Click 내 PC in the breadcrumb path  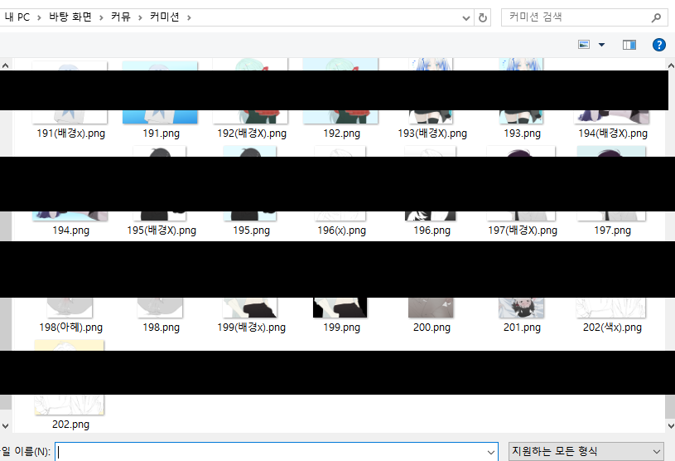(x=17, y=17)
